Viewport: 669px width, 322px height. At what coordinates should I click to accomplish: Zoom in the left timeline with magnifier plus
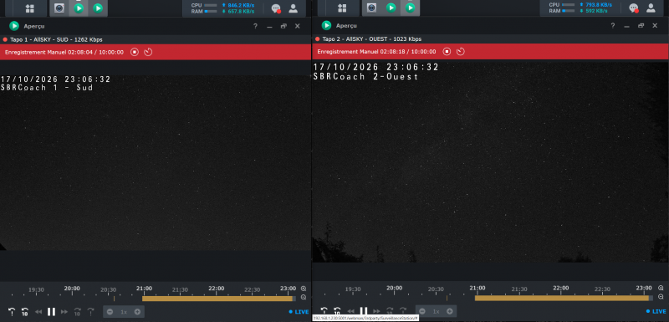tap(304, 289)
